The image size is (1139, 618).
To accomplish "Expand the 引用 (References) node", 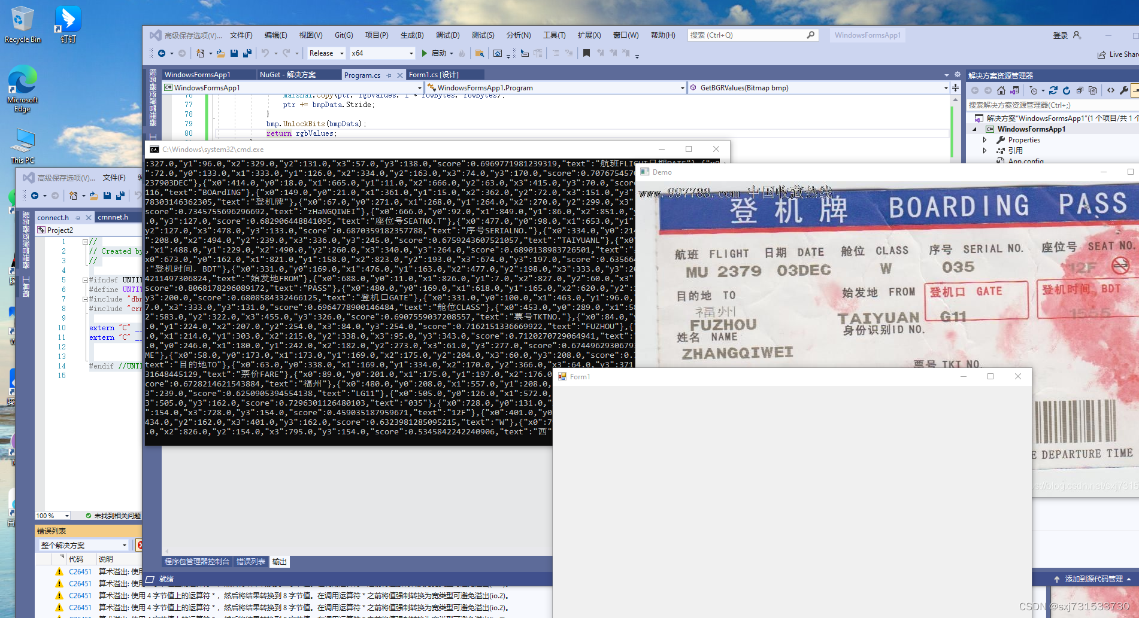I will [x=985, y=151].
